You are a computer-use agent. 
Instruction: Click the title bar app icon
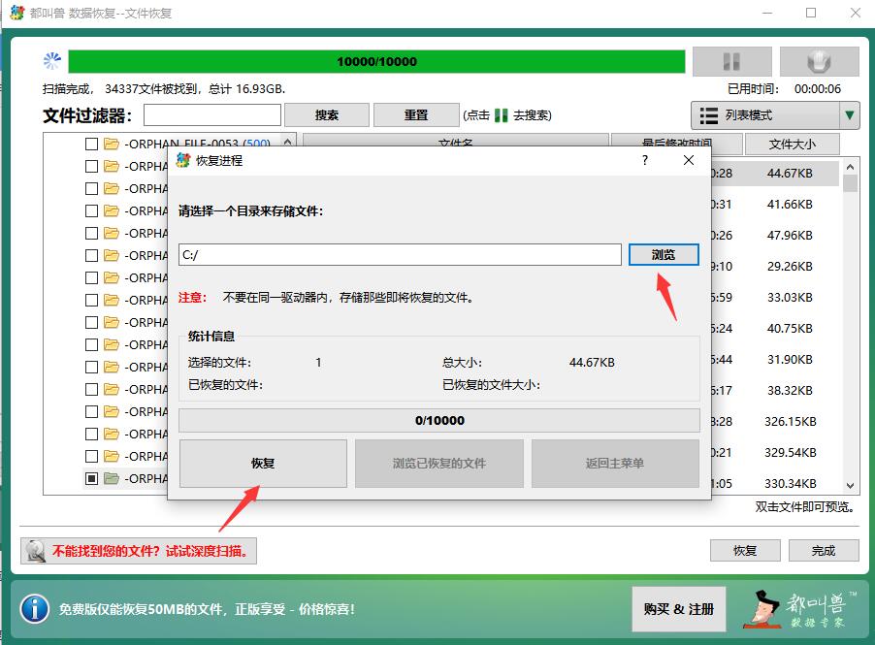click(17, 13)
